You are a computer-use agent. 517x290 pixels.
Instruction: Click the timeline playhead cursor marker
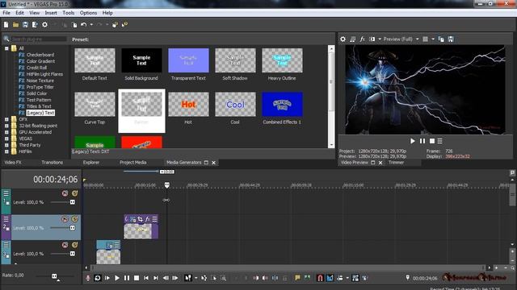(x=167, y=185)
